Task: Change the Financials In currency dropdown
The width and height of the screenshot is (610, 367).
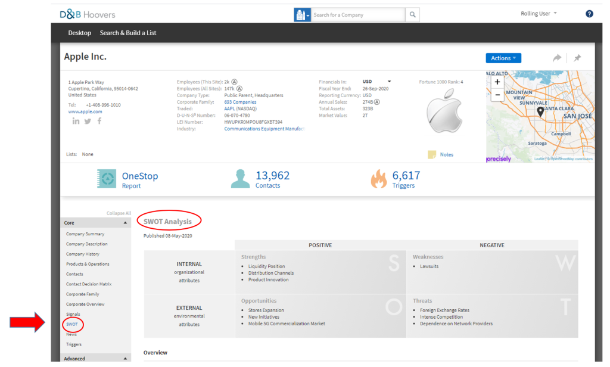Action: point(376,82)
